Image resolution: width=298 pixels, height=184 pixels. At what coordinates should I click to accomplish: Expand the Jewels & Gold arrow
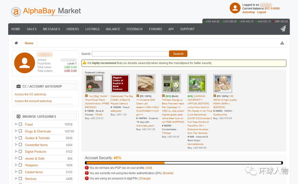pos(16,158)
